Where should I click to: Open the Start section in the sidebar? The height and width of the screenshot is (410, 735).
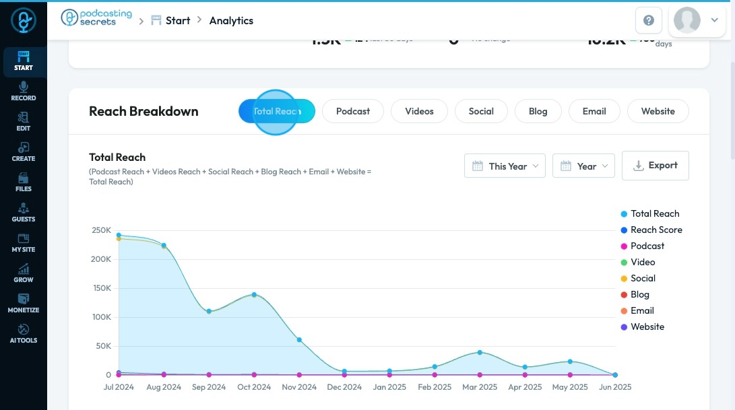point(24,61)
